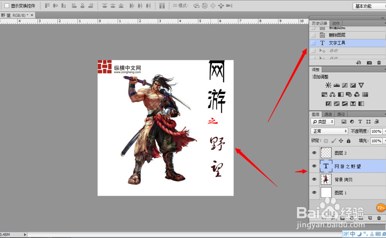Add Threshold adjustment

coord(345,104)
